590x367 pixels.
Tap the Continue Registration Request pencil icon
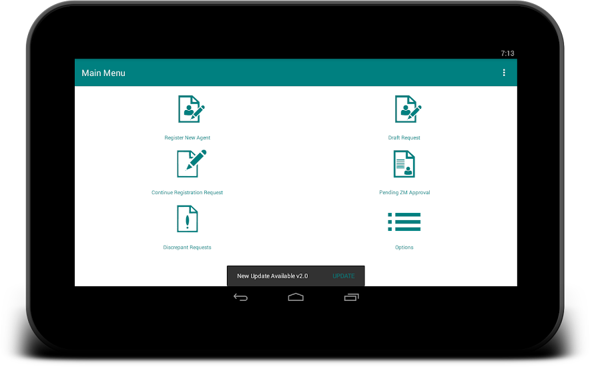tap(190, 163)
